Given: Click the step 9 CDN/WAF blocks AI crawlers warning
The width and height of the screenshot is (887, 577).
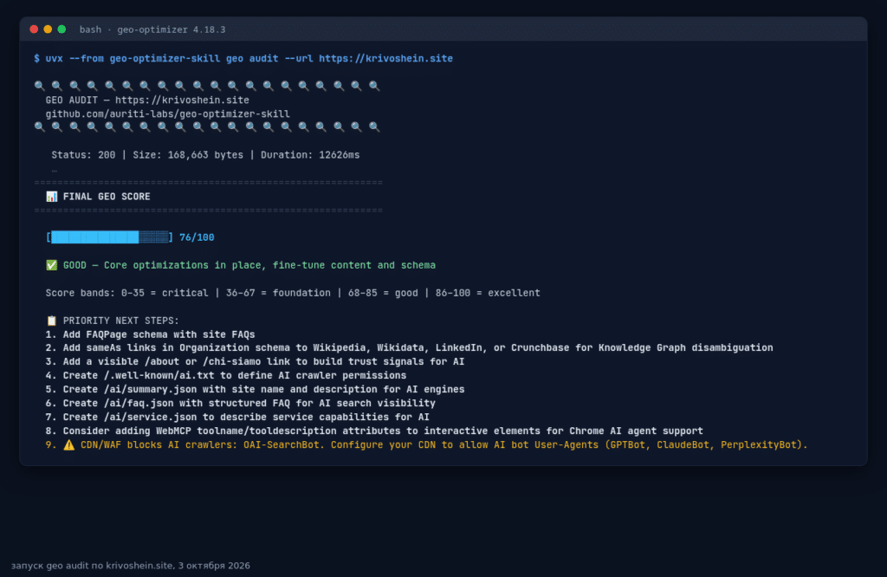Looking at the screenshot, I should [426, 444].
